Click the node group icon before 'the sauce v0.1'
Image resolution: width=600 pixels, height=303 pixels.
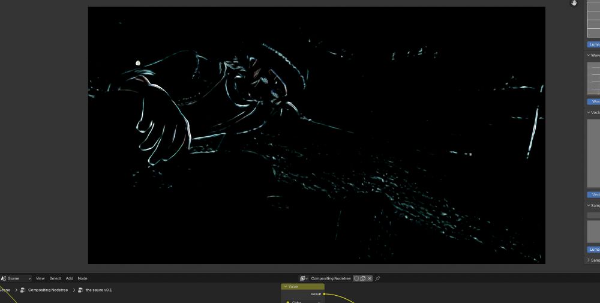[x=80, y=290]
